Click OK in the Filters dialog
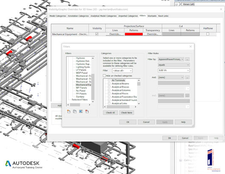Image resolution: width=225 pixels, height=174 pixels. click(x=128, y=122)
